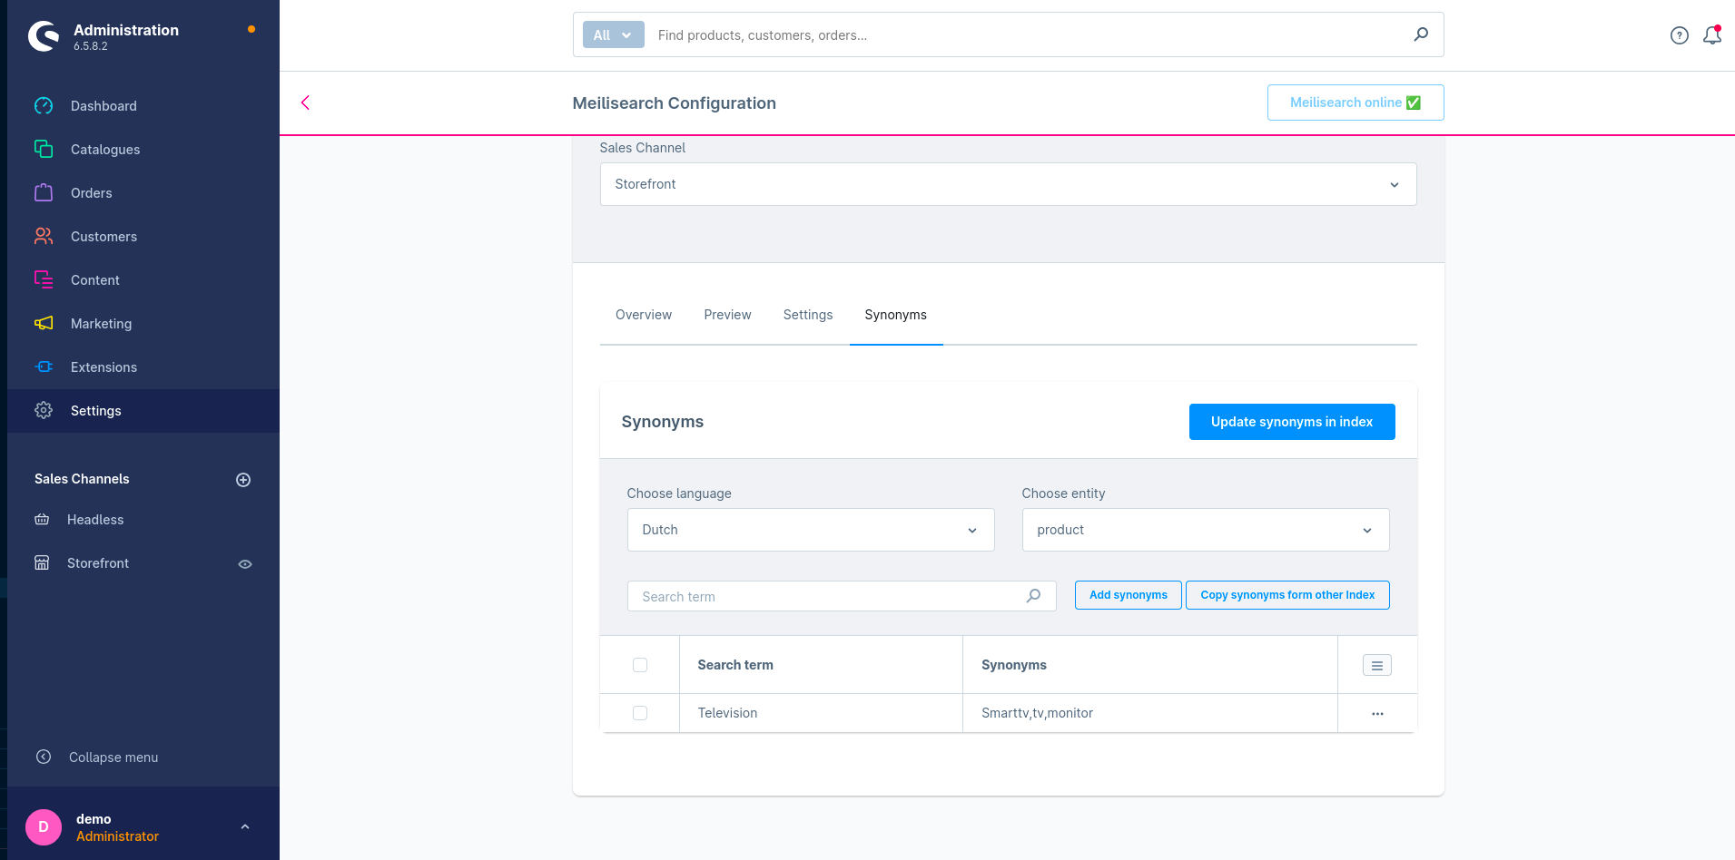
Task: Click Copy synonyms form other Index
Action: 1287,595
